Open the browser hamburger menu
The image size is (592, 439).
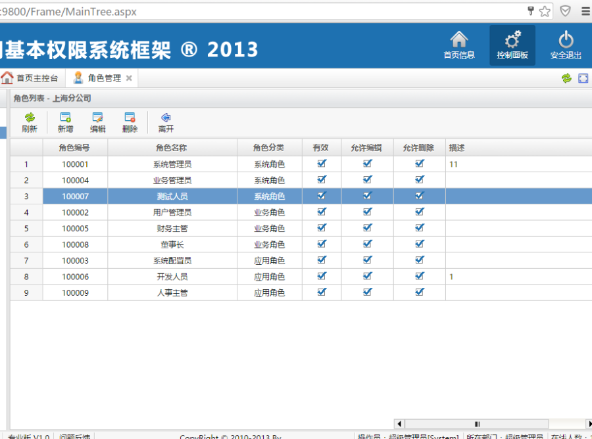coord(585,11)
